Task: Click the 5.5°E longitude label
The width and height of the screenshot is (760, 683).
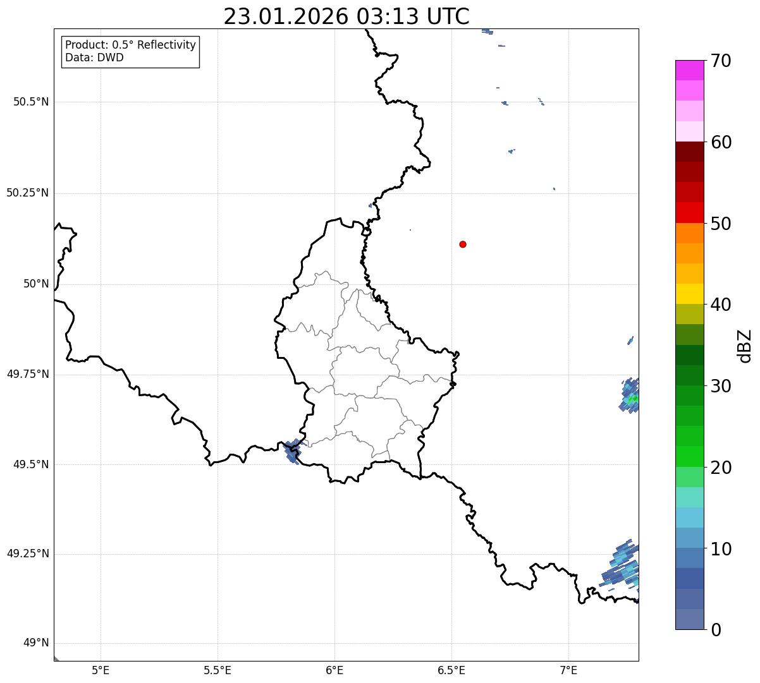Action: click(218, 670)
